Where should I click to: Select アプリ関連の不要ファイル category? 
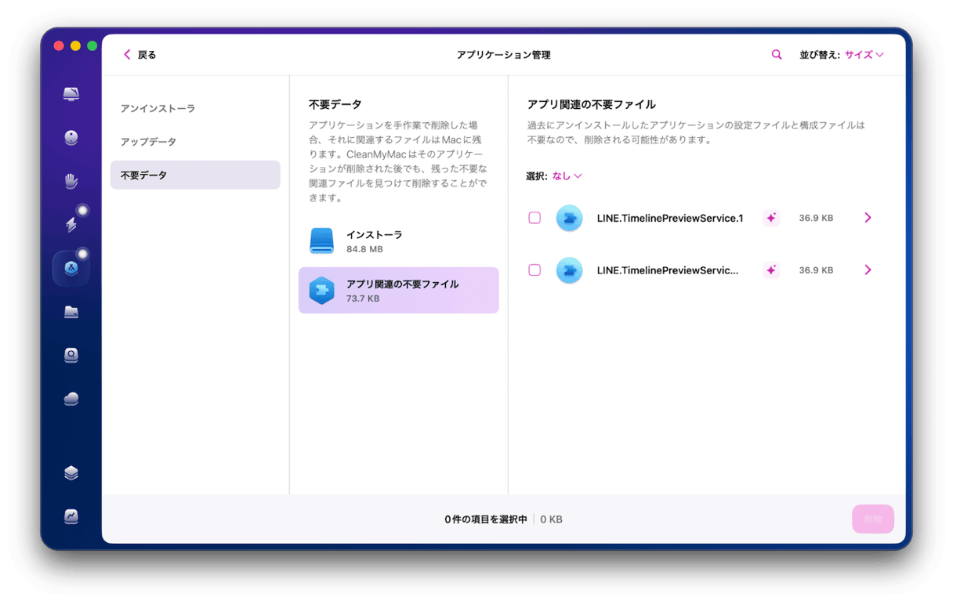pyautogui.click(x=398, y=291)
